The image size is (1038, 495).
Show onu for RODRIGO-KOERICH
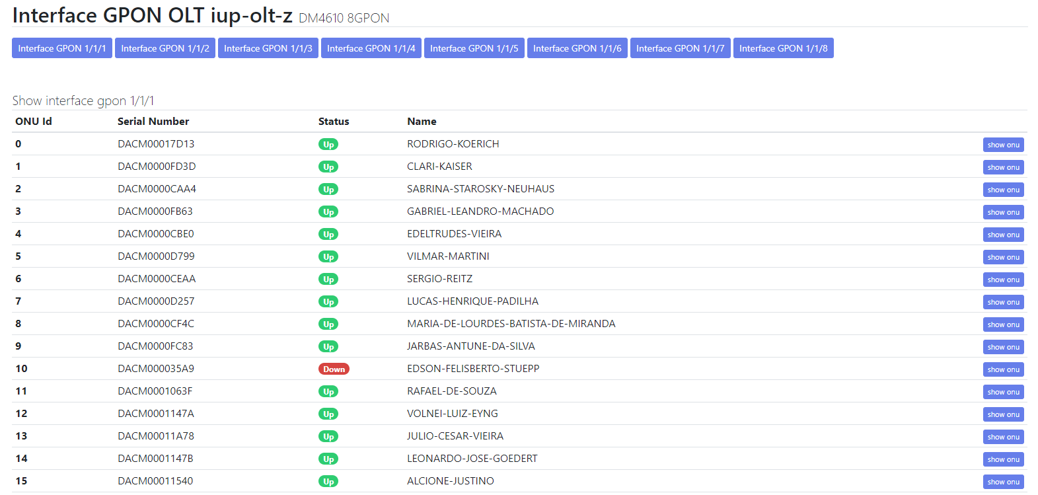1004,145
